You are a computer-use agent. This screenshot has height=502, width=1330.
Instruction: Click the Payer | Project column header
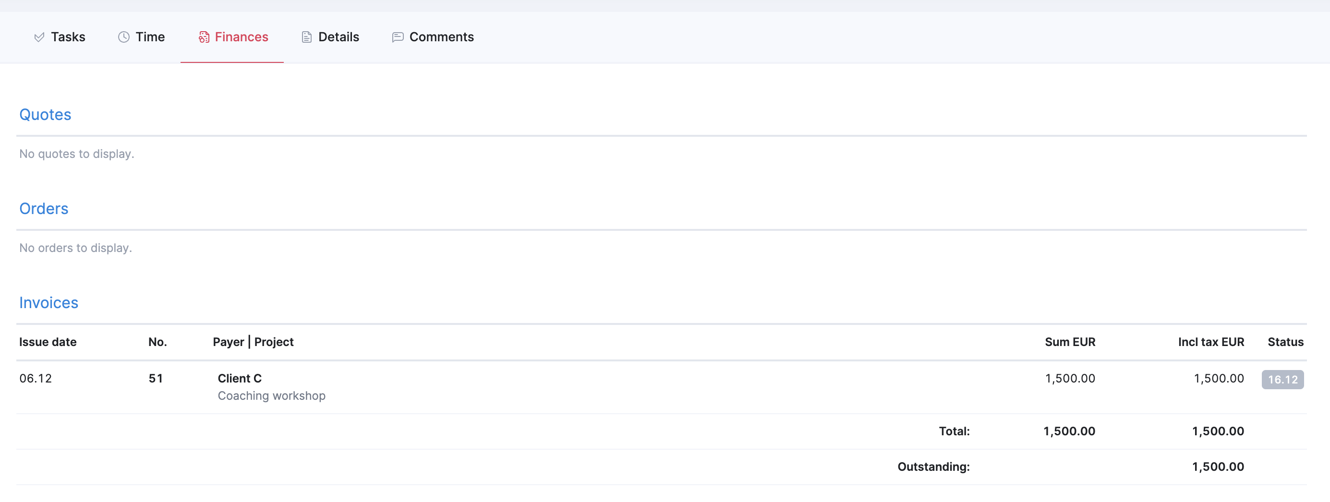tap(253, 342)
